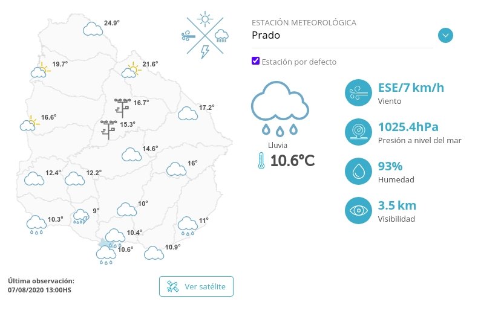Screen dimensions: 481x325
Task: Uncheck the 'Estación por defecto' checkbox
Action: click(256, 61)
